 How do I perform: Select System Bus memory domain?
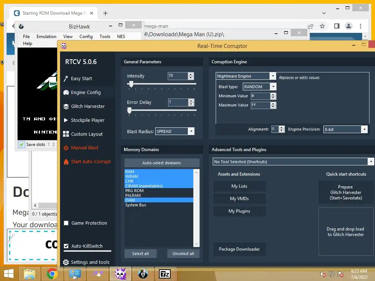click(x=159, y=205)
